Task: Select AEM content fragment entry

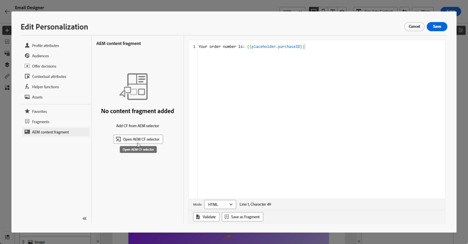Action: coord(56,132)
